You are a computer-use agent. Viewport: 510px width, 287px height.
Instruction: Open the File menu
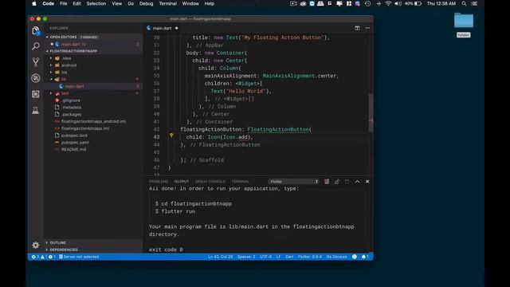tap(64, 3)
